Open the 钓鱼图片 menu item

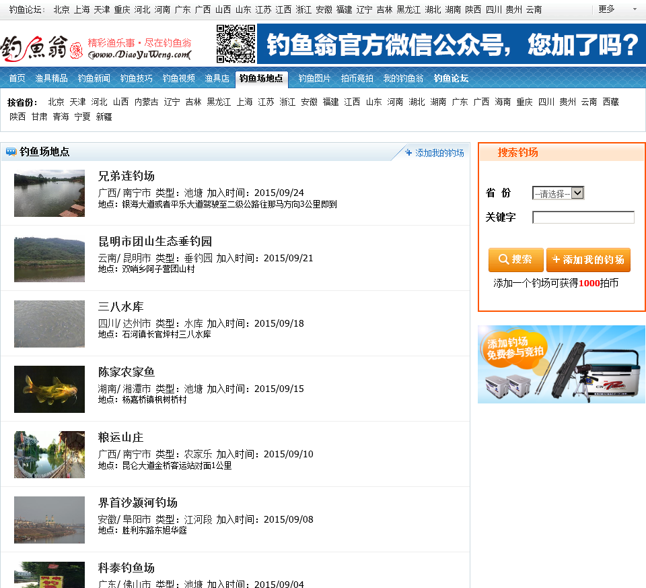(314, 78)
